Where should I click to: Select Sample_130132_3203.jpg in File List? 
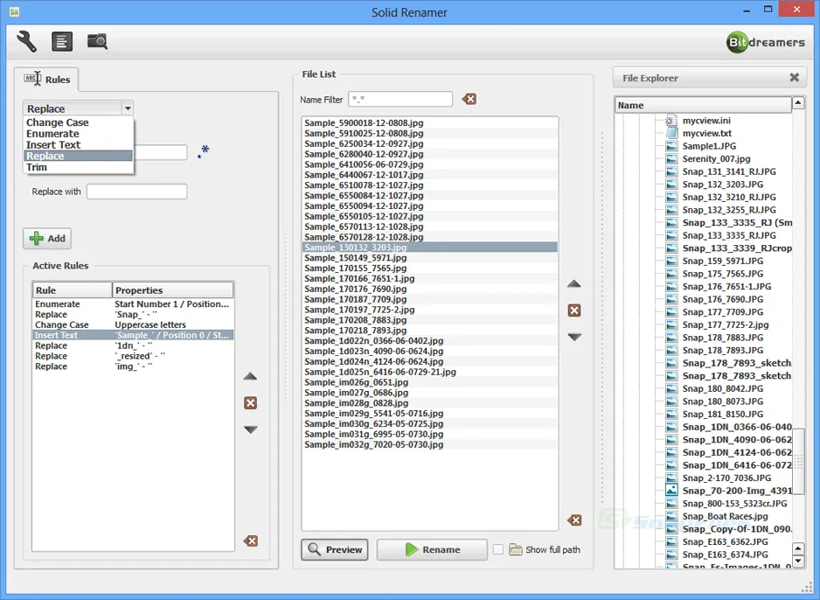click(x=430, y=248)
